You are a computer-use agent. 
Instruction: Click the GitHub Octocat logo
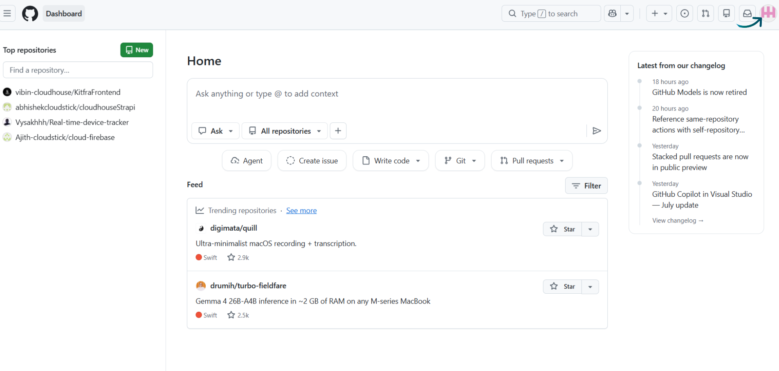[30, 13]
